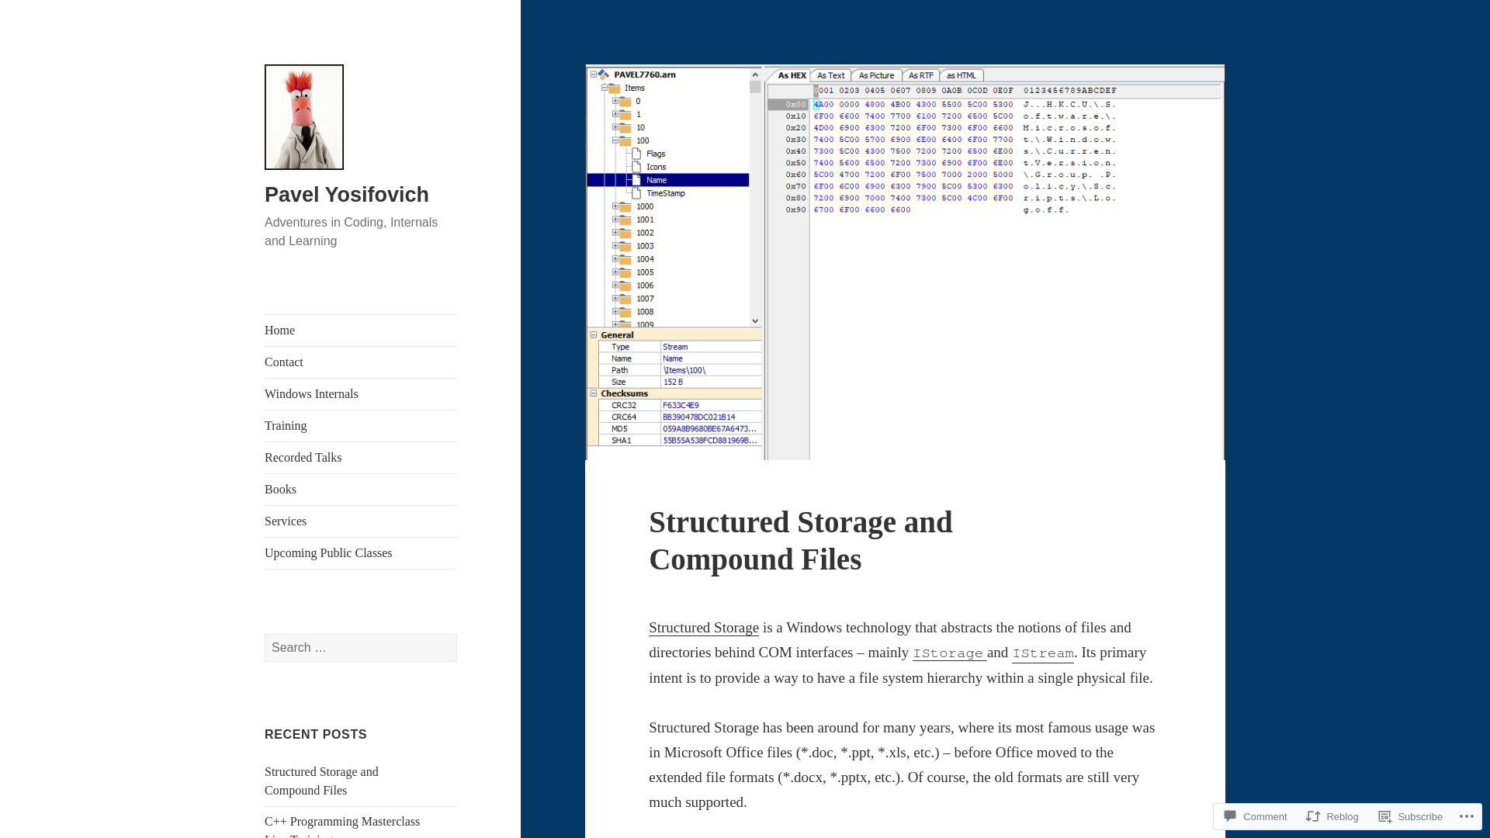Screen dimensions: 1490x838
Task: Select the 'As Text' view tab
Action: [830, 76]
